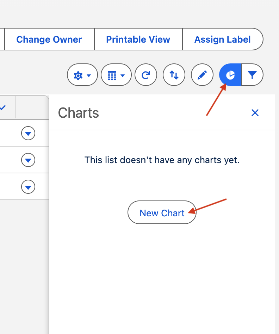Viewport: 279px width, 334px height.
Task: Click the Change Owner button
Action: [x=49, y=39]
